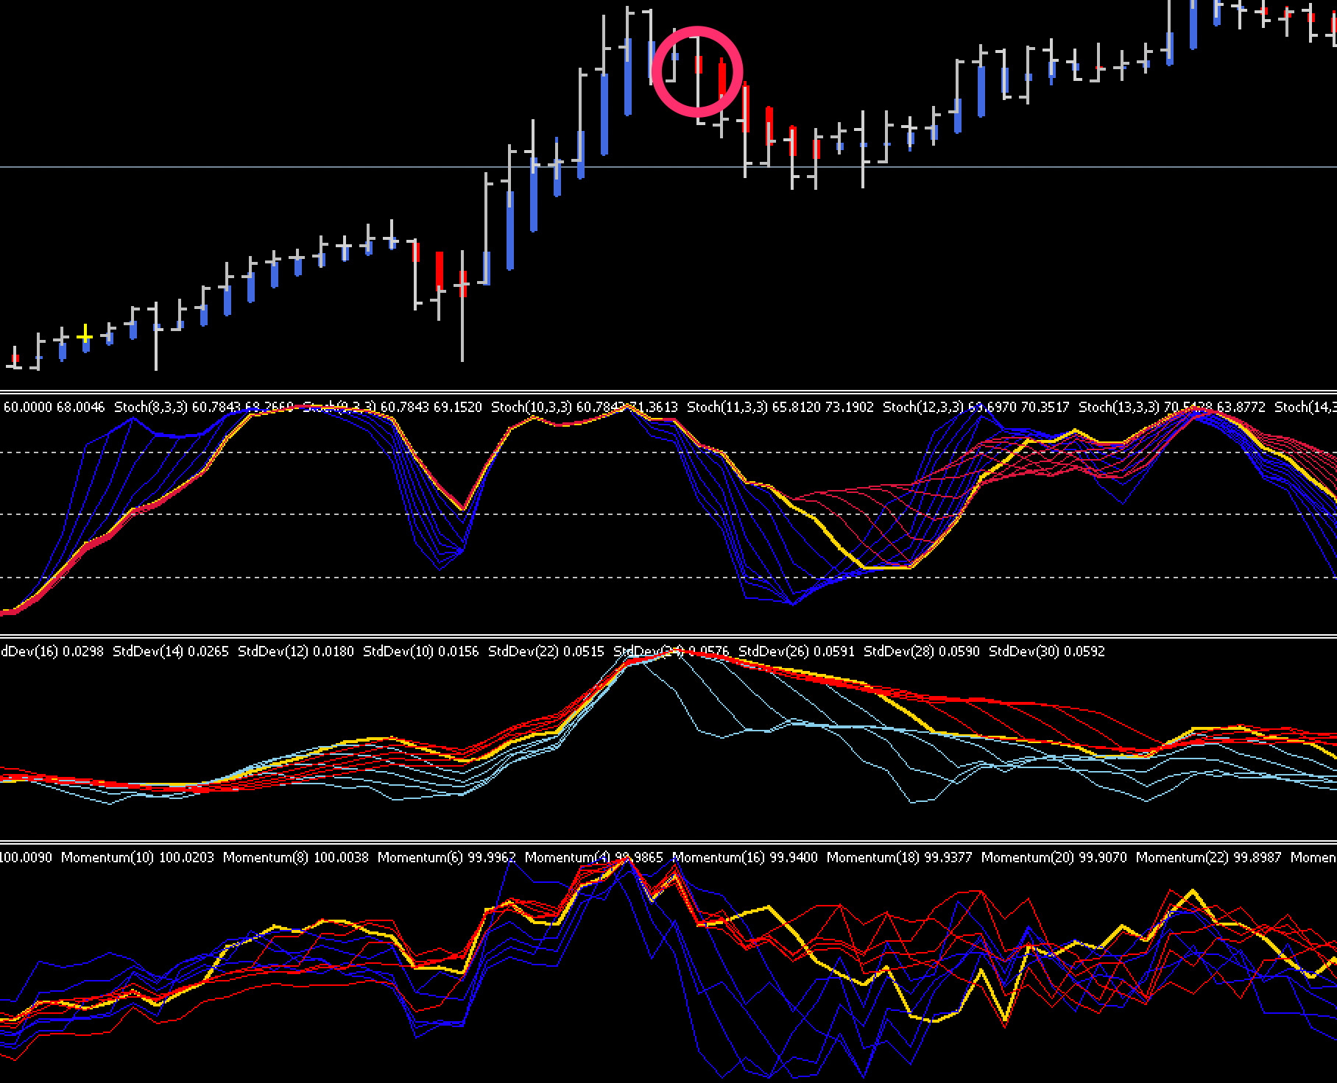The height and width of the screenshot is (1083, 1337).
Task: Click the Momentum(20) 99.9070 label
Action: click(1054, 857)
